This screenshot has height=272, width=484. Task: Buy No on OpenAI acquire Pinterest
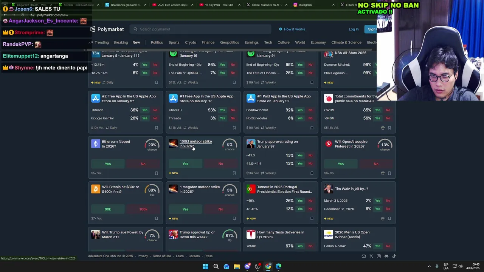click(x=376, y=164)
